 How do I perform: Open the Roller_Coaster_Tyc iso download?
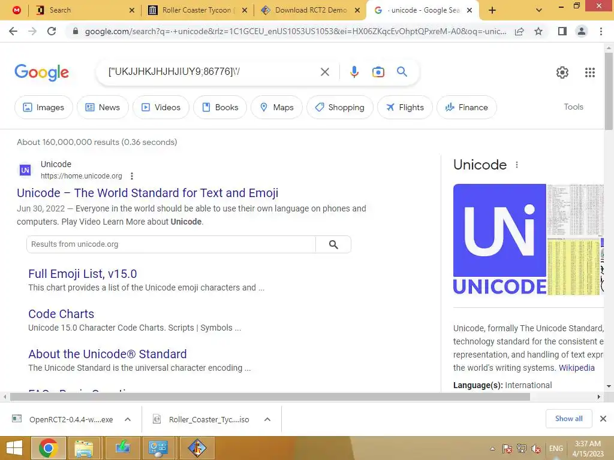pyautogui.click(x=201, y=419)
